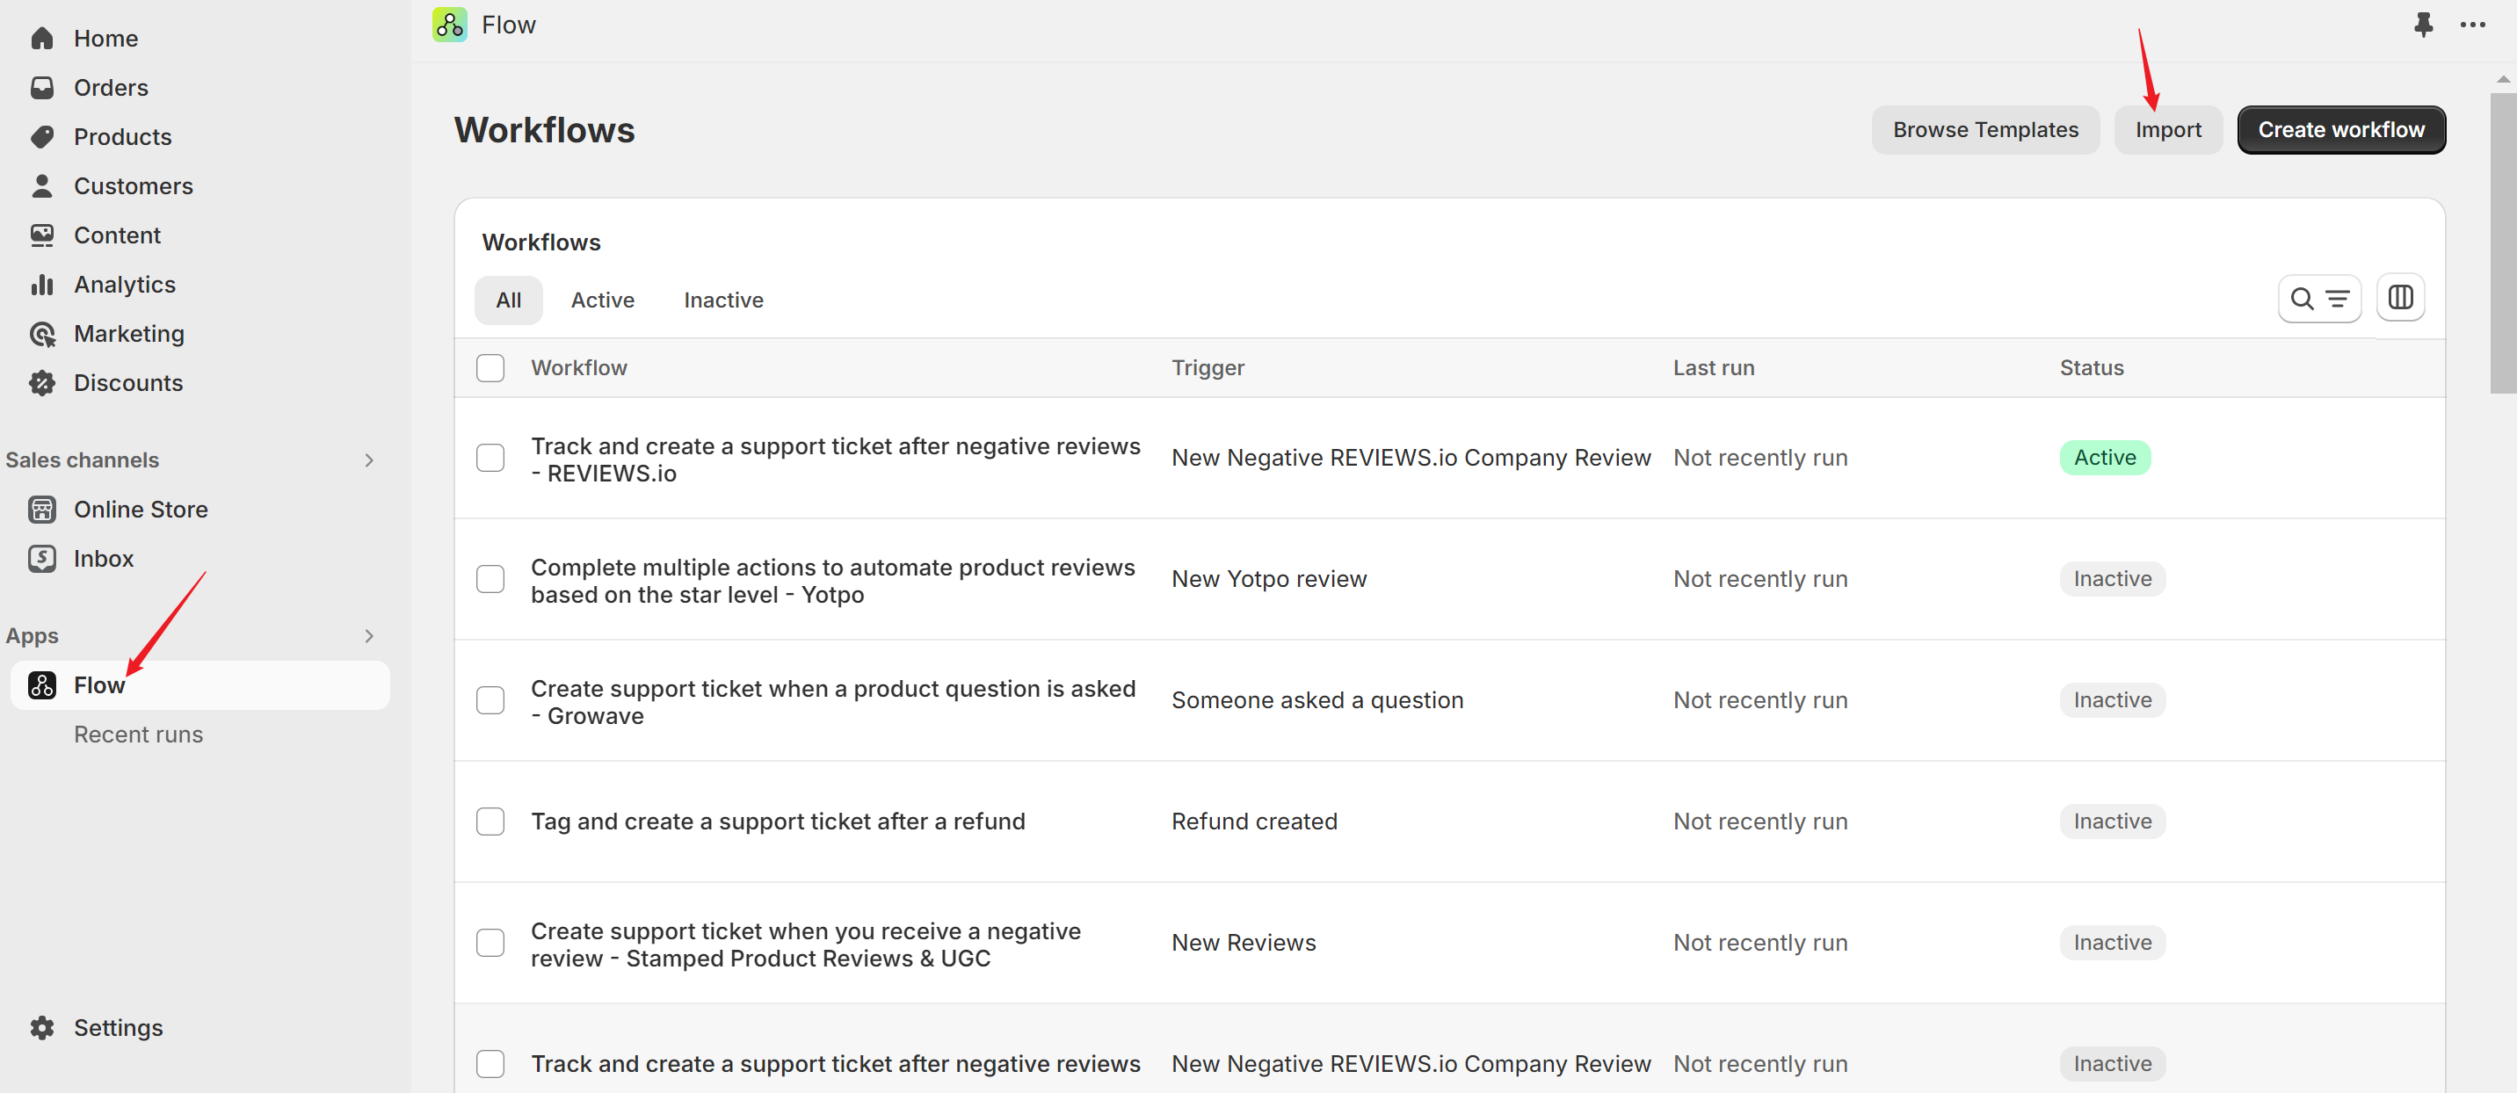Click the Last run column header
The image size is (2517, 1093).
pos(1713,368)
